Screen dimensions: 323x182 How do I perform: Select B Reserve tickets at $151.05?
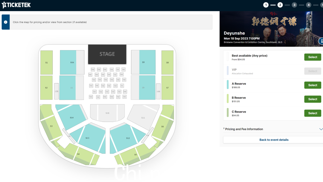tap(313, 99)
